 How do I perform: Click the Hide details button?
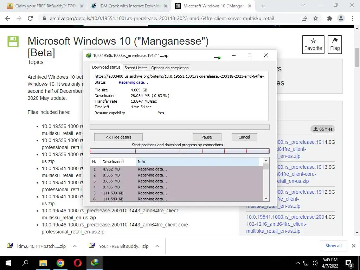118,137
